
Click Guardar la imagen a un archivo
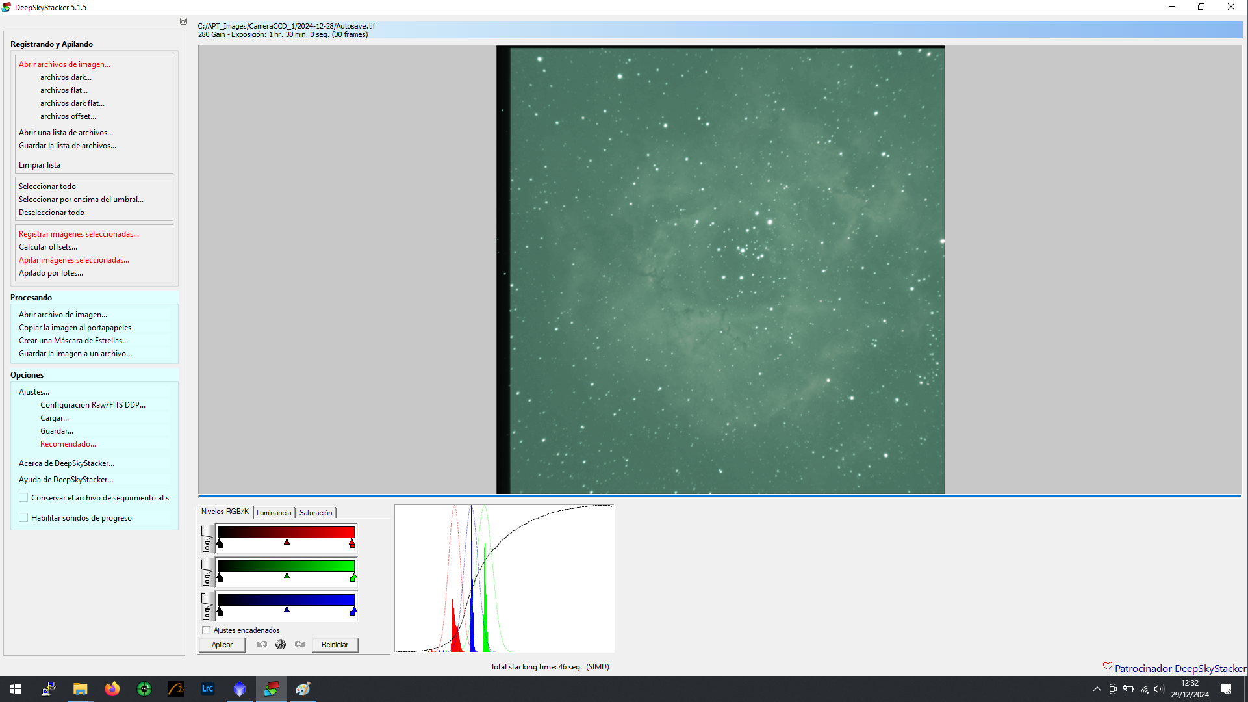[75, 354]
